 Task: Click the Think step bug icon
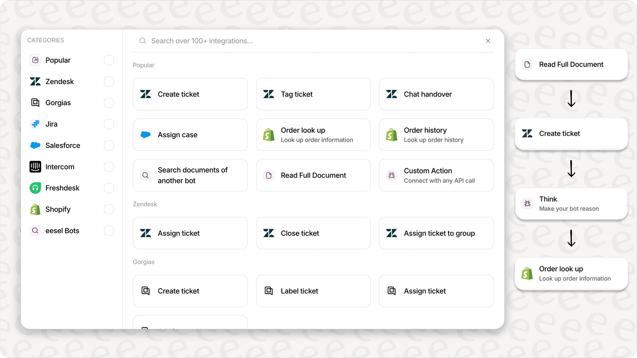point(527,204)
